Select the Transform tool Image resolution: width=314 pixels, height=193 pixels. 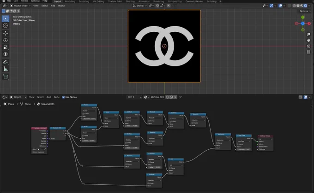click(6, 54)
